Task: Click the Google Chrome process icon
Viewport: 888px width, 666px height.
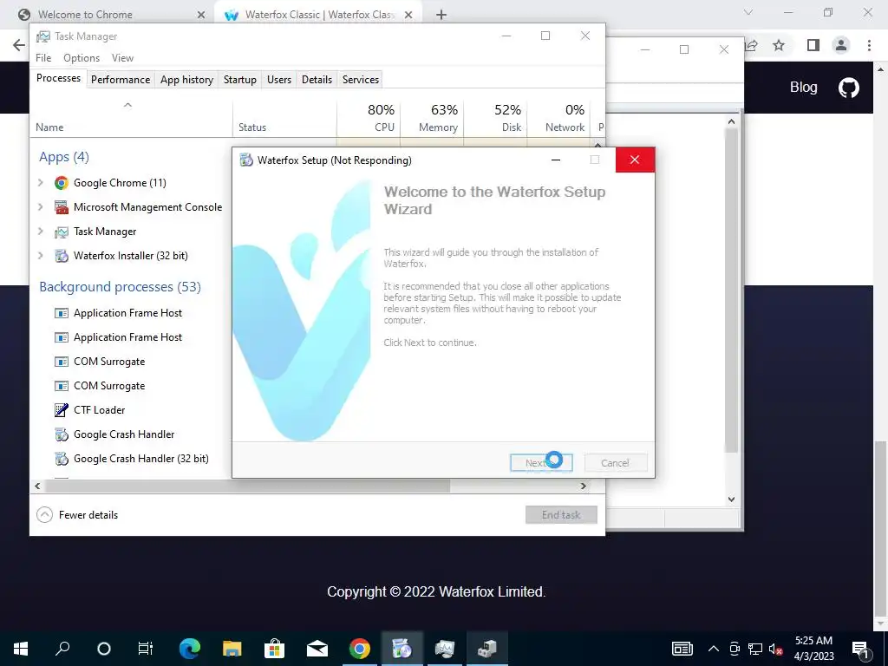Action: 62,183
